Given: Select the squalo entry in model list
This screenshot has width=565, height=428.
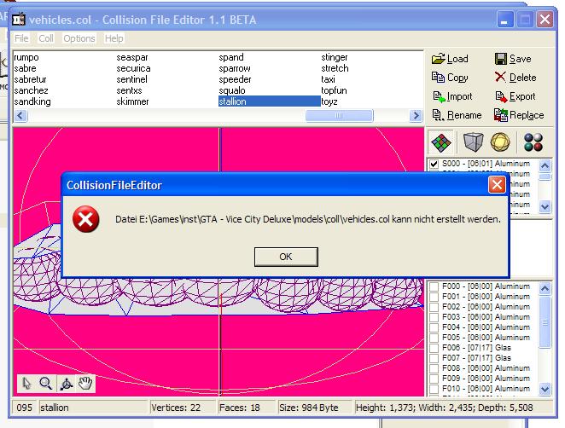Looking at the screenshot, I should [x=232, y=90].
